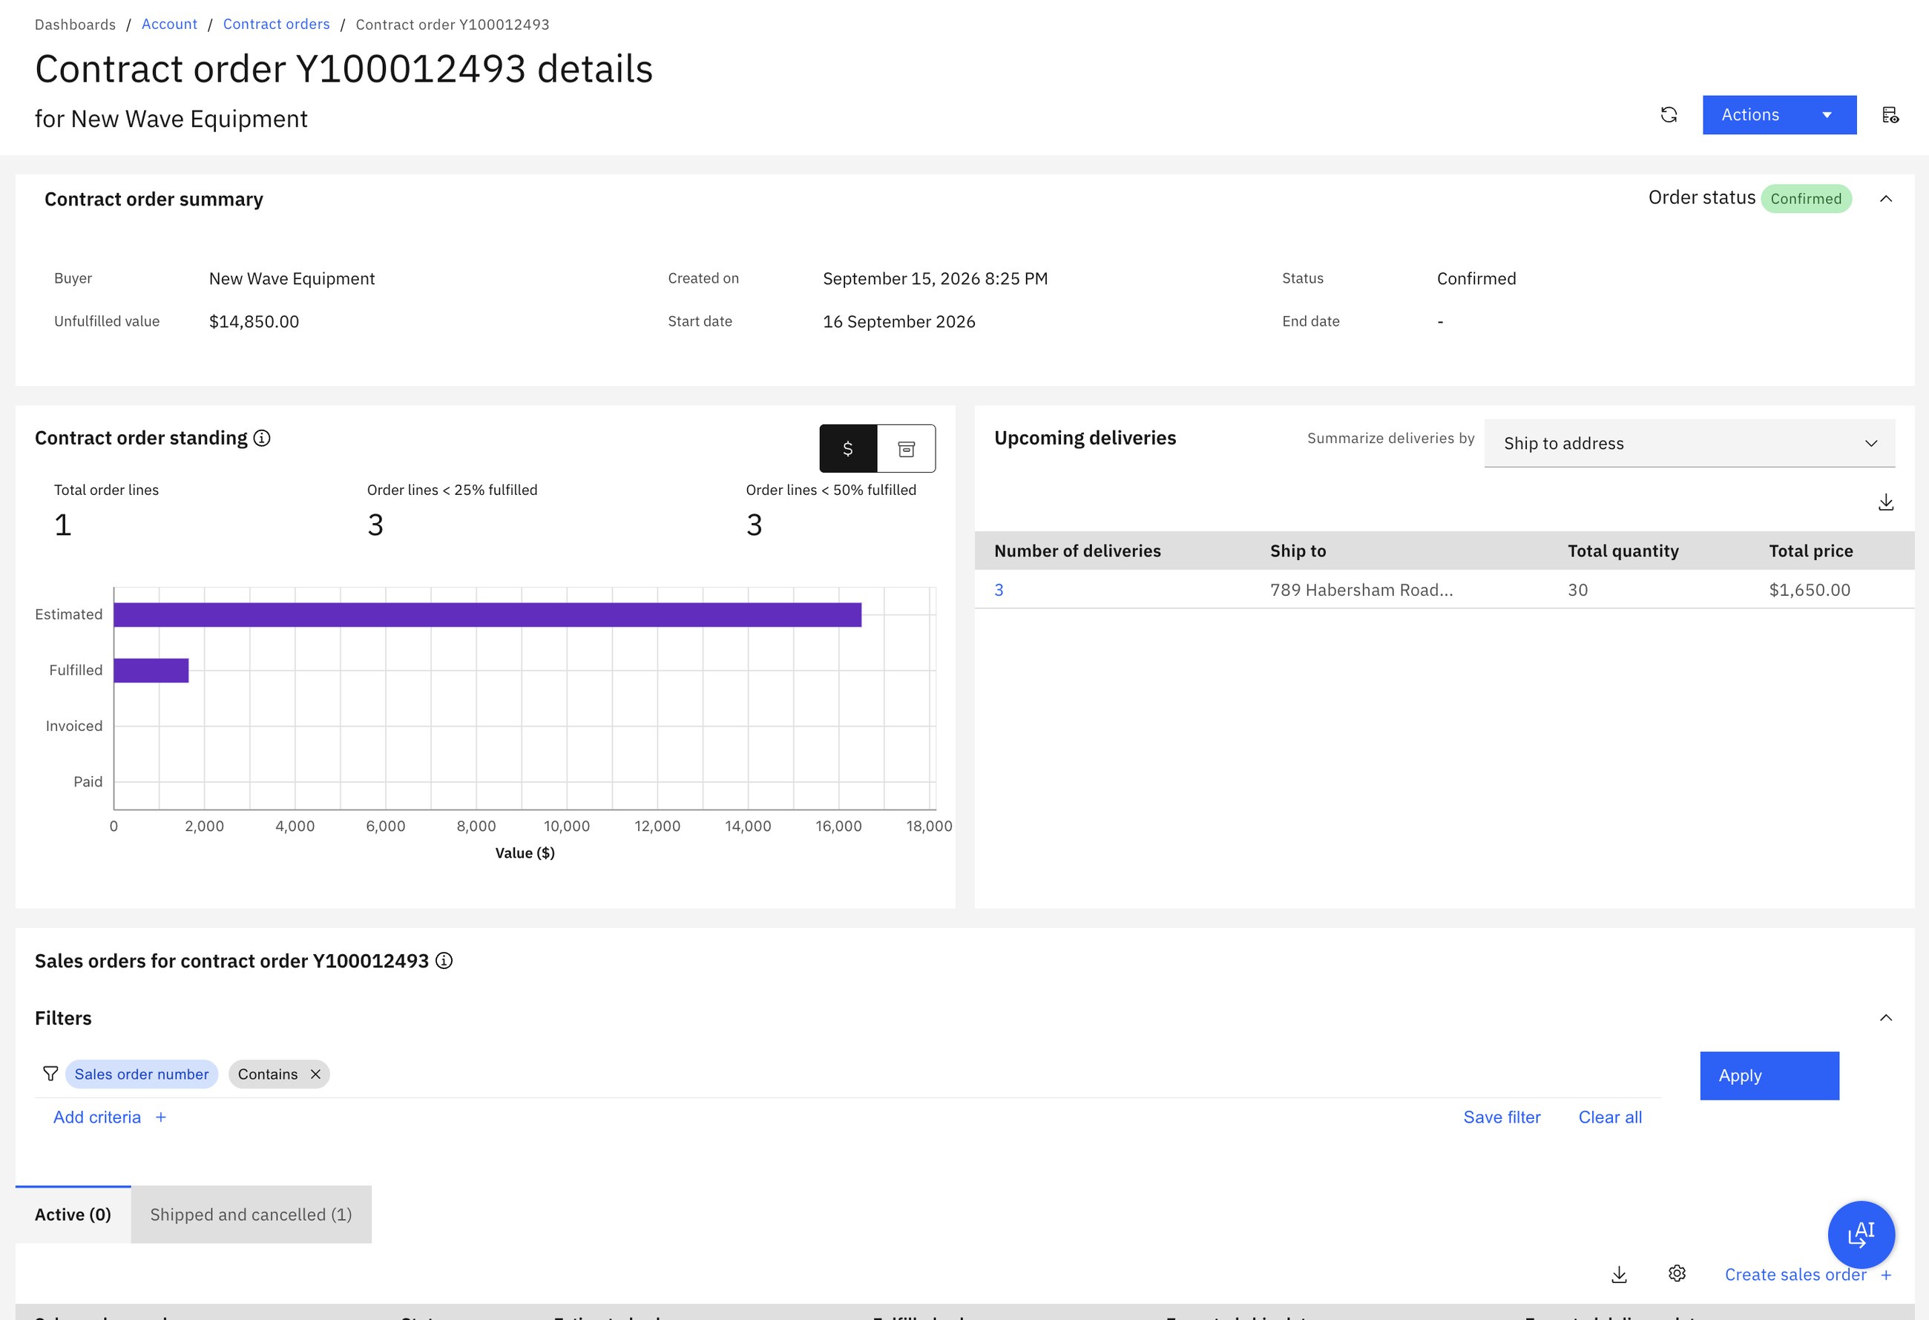Switch chart to dollar value view
The height and width of the screenshot is (1320, 1929).
[847, 448]
